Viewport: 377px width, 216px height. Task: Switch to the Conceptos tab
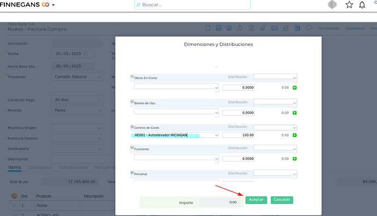click(x=40, y=167)
